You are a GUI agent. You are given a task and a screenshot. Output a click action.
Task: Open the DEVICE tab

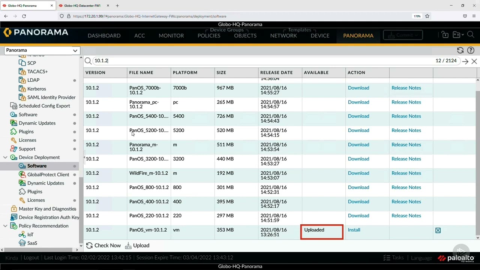click(x=320, y=36)
